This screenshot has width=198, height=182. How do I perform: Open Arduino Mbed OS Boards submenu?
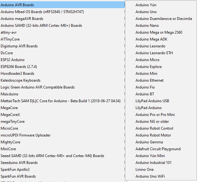point(63,12)
